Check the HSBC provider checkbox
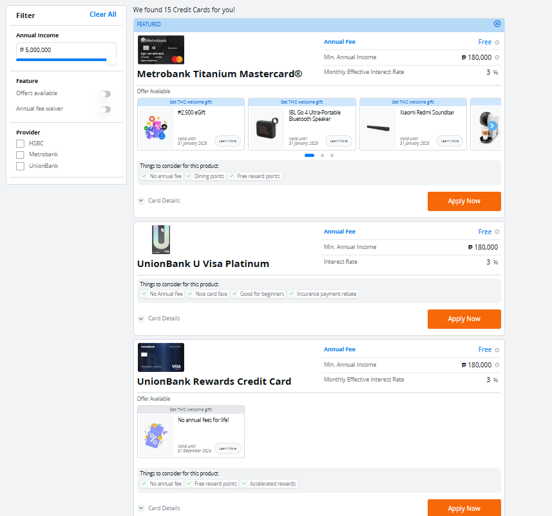 pos(21,143)
